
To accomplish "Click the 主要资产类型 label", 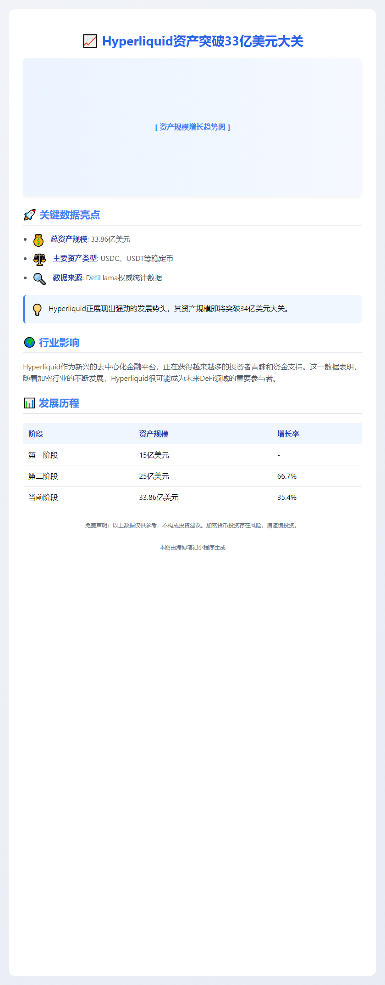I will tap(75, 258).
